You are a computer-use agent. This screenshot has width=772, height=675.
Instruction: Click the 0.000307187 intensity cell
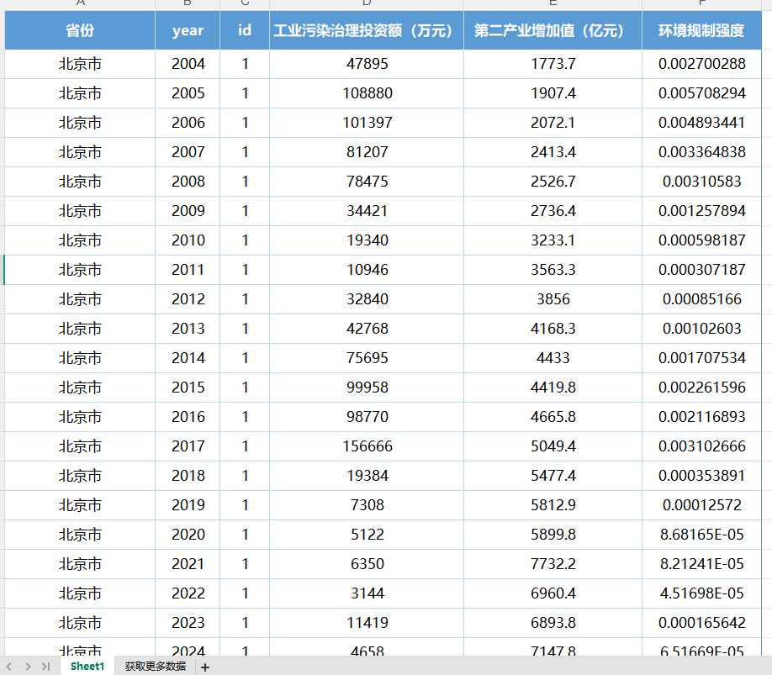[x=701, y=270]
